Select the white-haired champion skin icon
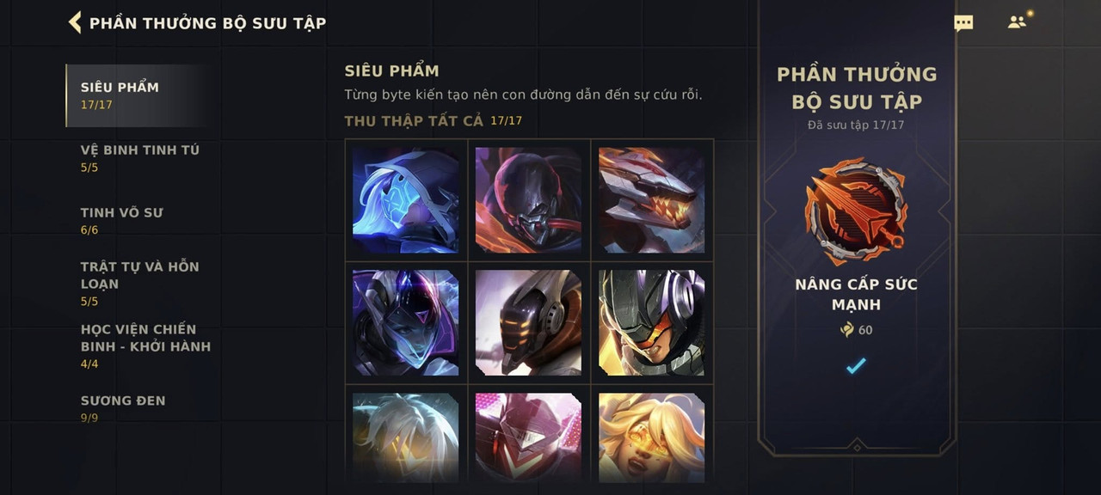This screenshot has width=1101, height=495. point(406,437)
